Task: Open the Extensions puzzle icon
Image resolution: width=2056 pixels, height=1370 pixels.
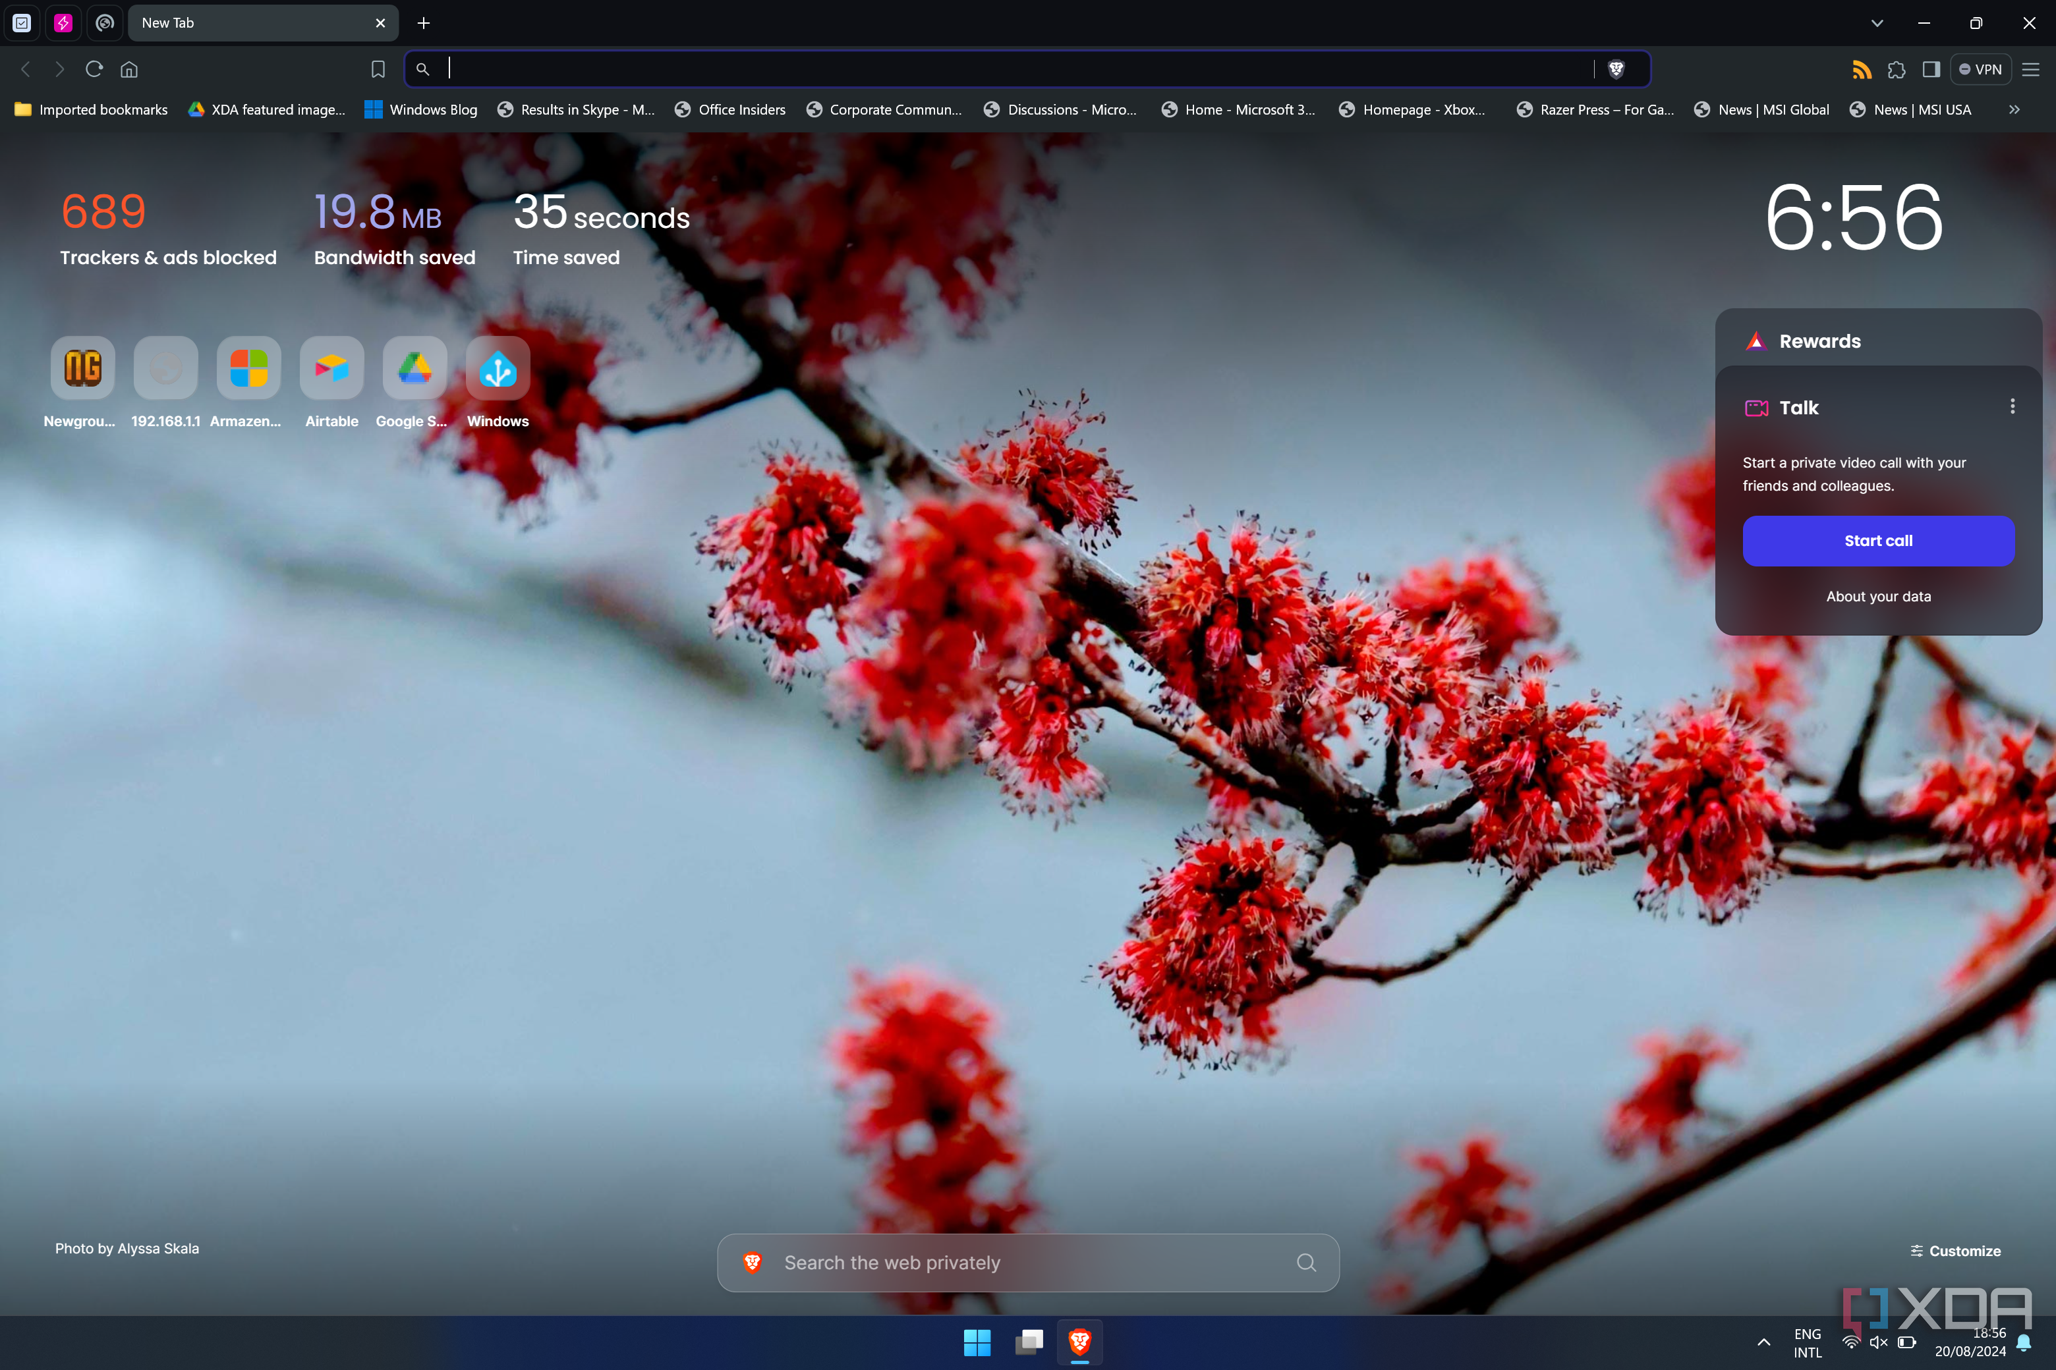Action: (1896, 69)
